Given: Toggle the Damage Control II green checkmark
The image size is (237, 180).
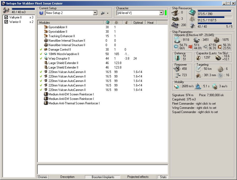Looking at the screenshot, I should [x=41, y=50].
